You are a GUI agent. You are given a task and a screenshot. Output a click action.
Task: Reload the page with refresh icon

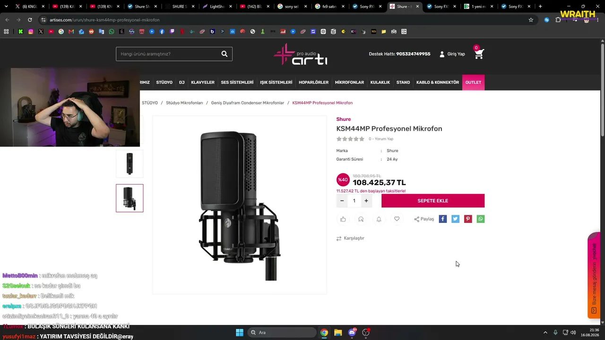30,20
